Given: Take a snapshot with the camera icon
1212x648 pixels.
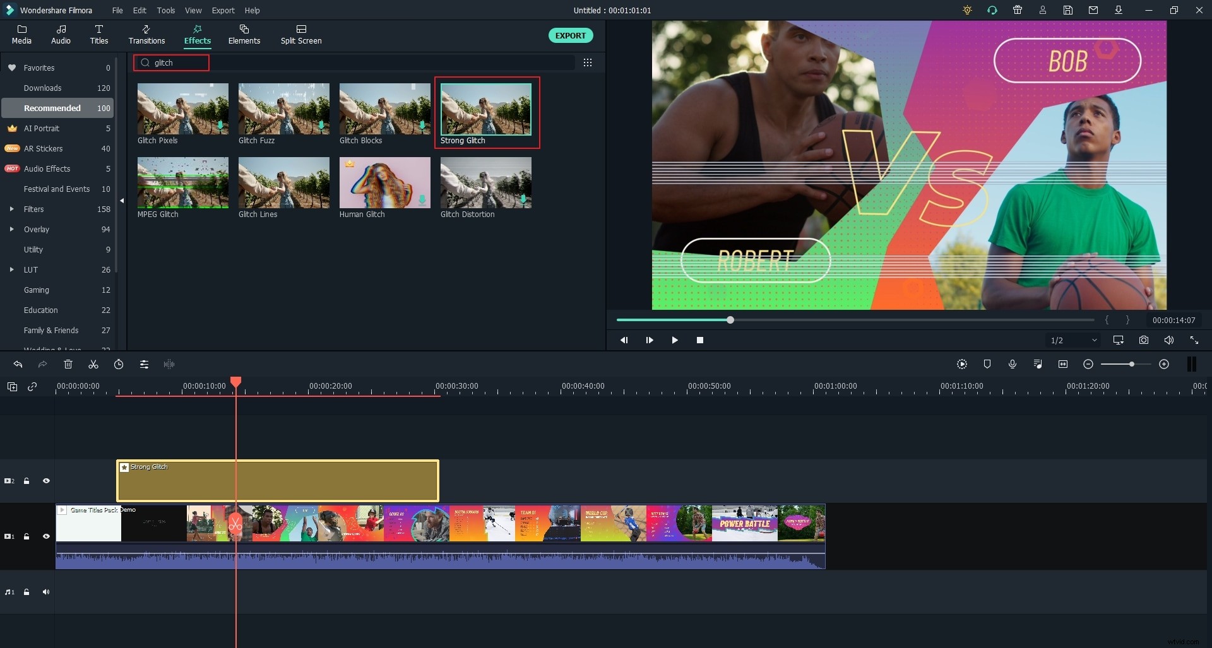Looking at the screenshot, I should tap(1143, 340).
